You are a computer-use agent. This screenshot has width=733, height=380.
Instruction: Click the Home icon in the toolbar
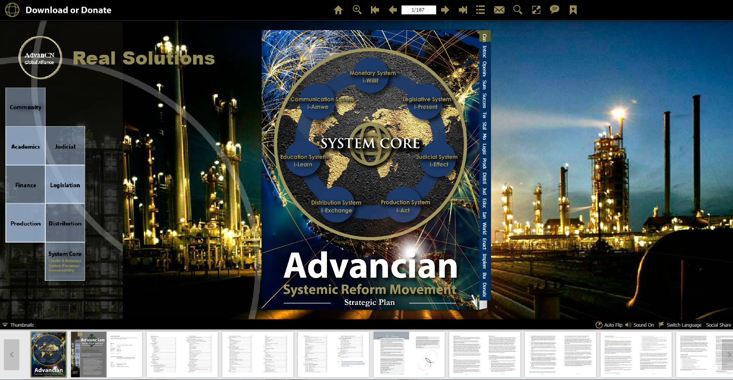338,10
